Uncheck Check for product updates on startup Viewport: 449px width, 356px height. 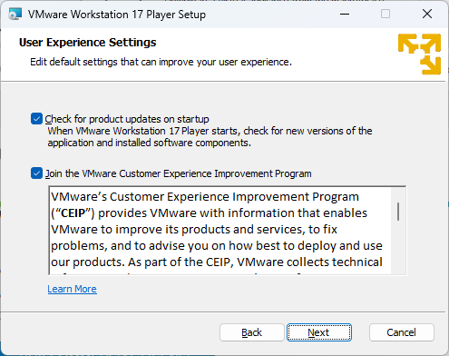[36, 119]
